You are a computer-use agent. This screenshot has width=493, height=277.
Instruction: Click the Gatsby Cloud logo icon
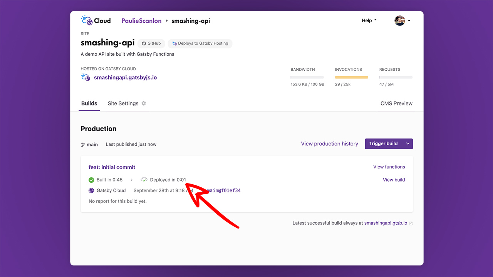pyautogui.click(x=86, y=20)
